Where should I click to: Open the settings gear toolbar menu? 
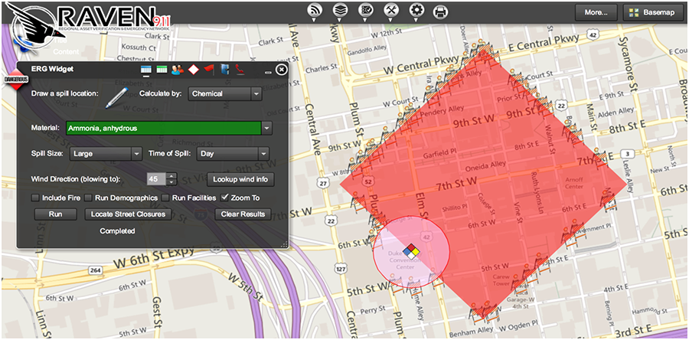(x=416, y=11)
